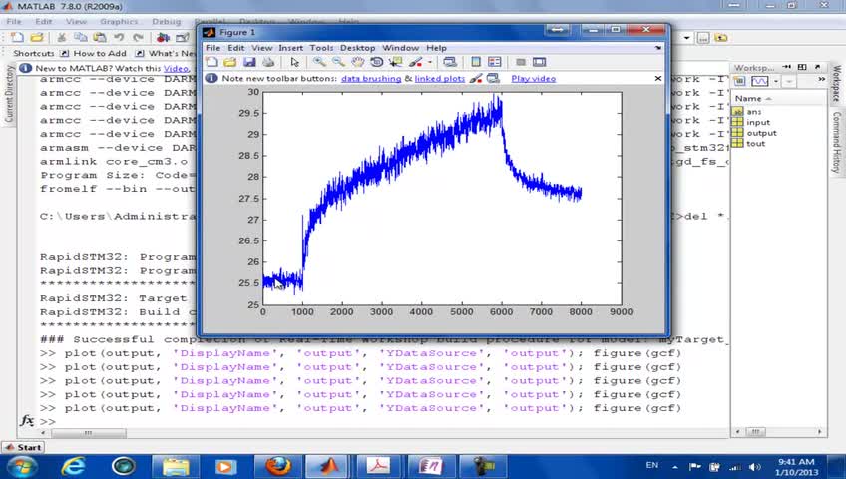Select the Pan hand tool

pyautogui.click(x=357, y=62)
